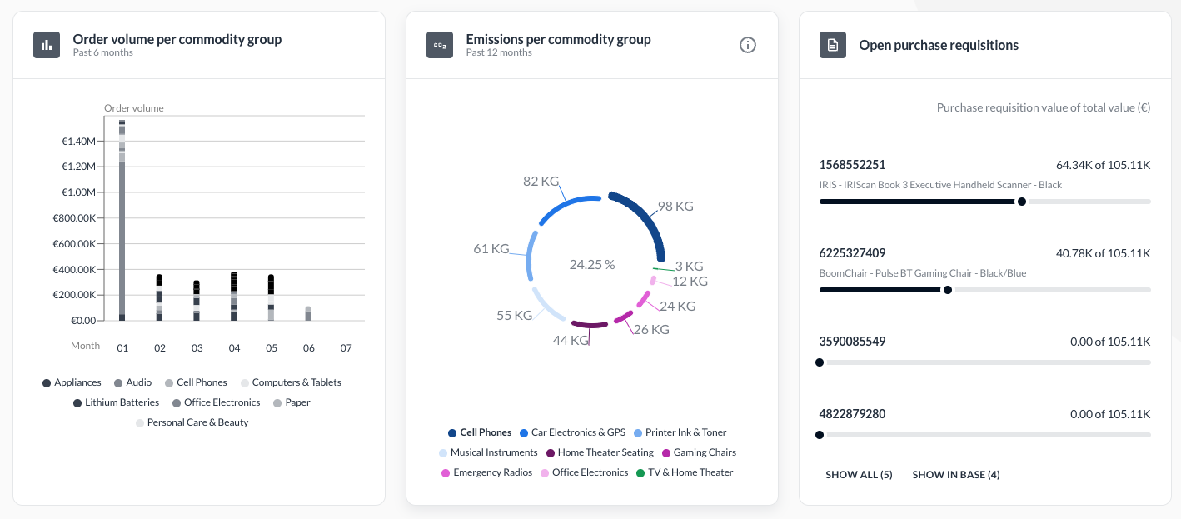This screenshot has height=519, width=1181.
Task: Click the Order volume bar chart icon
Action: tap(46, 44)
